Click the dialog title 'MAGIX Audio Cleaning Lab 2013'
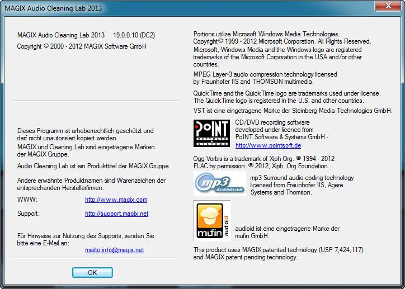 click(x=54, y=8)
